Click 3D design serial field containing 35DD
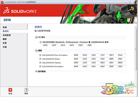The width and height of the screenshot is (138, 97). pos(91,45)
